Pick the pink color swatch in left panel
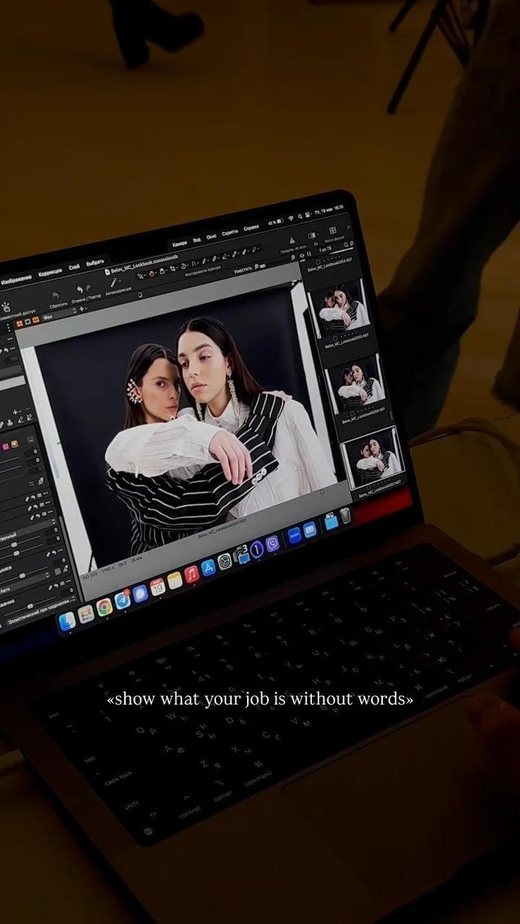The image size is (520, 924). [6, 447]
